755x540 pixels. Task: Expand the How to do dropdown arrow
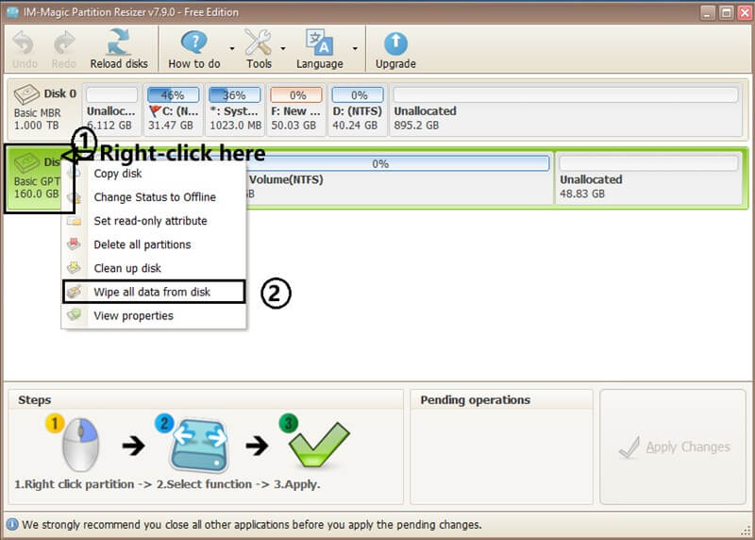[x=231, y=49]
